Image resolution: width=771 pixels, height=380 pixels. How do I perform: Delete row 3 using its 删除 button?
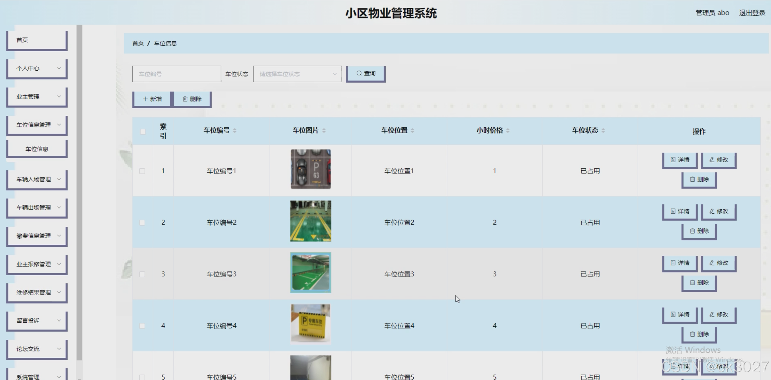(x=699, y=283)
